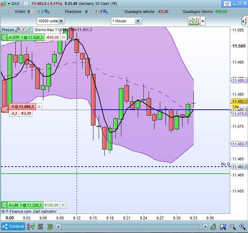This screenshot has width=248, height=233.
Task: Click the €150,00 limit order value
Action: [51, 205]
